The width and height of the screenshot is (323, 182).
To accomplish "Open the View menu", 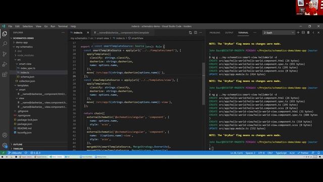I will 38,26.
